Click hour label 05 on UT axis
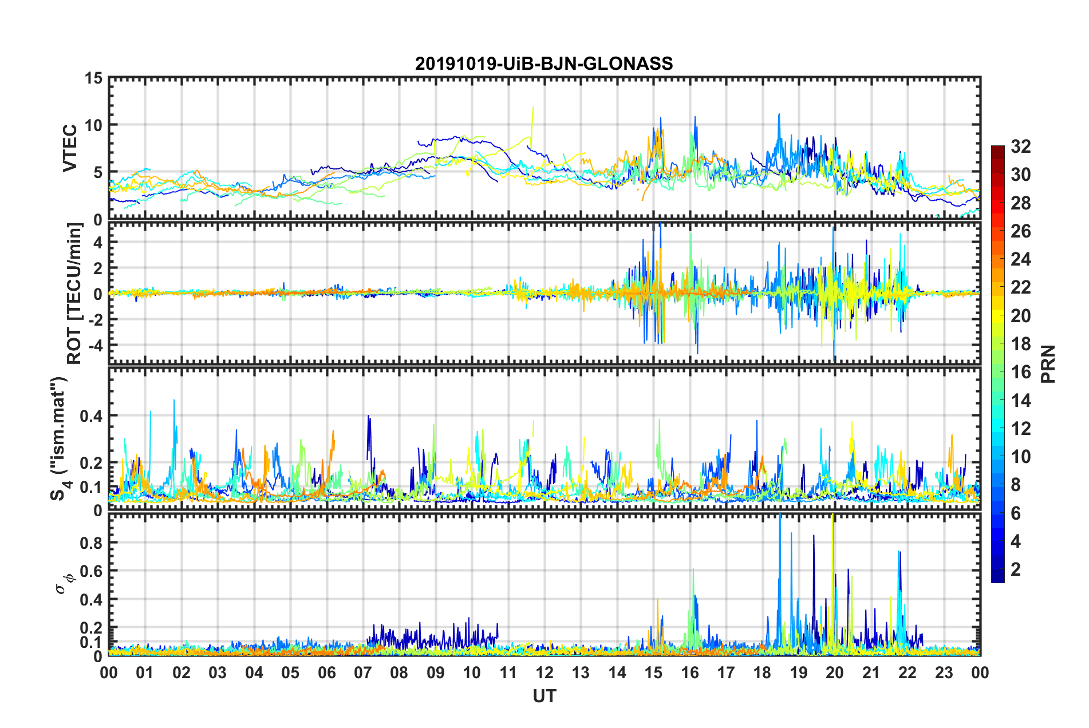1089x728 pixels. (290, 672)
